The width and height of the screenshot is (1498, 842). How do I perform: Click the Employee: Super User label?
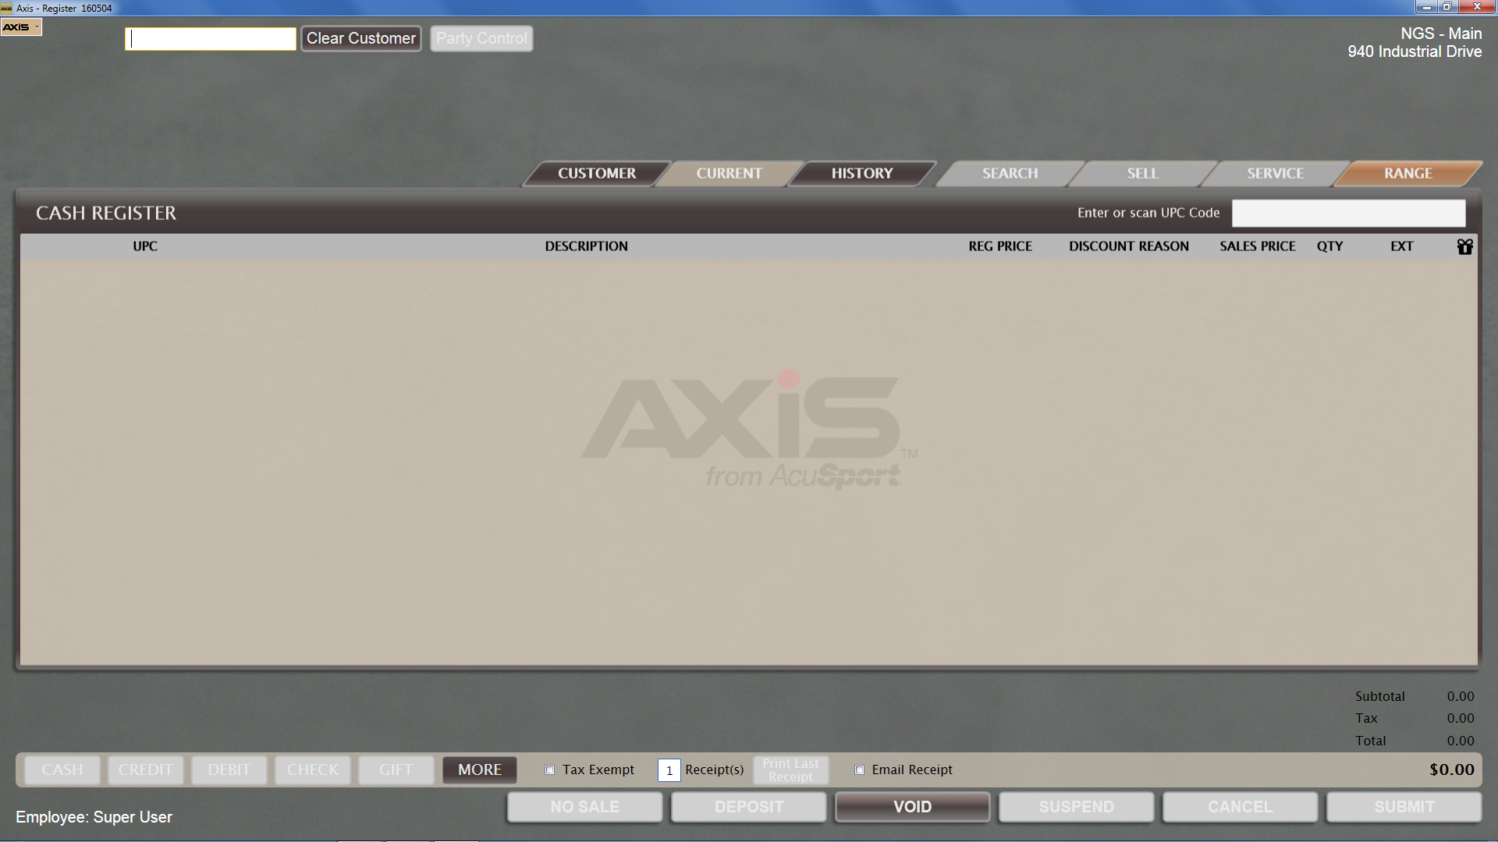[94, 817]
